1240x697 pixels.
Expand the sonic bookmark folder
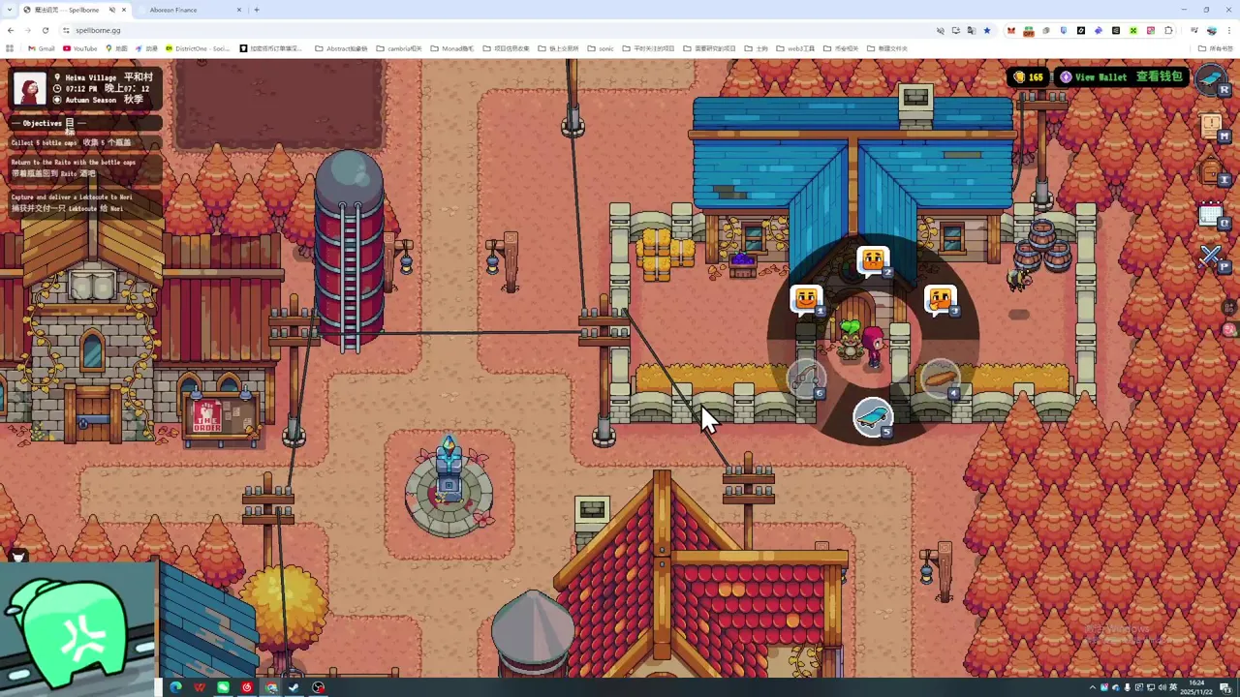pos(601,48)
